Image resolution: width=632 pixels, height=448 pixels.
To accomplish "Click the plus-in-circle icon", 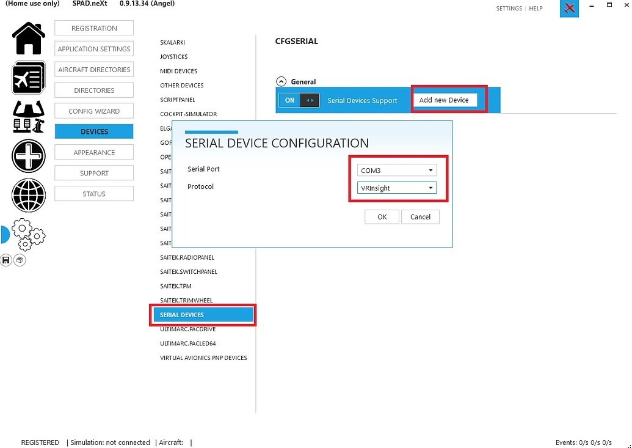I will tap(29, 156).
